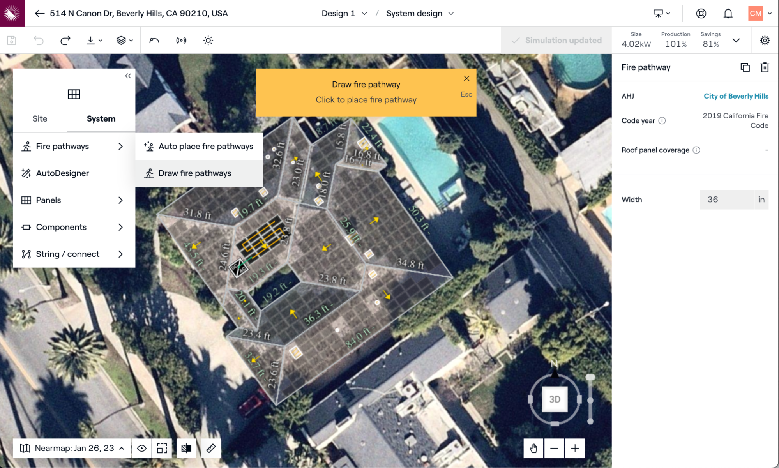The image size is (779, 468).
Task: Switch to 3D view mode
Action: [x=554, y=399]
